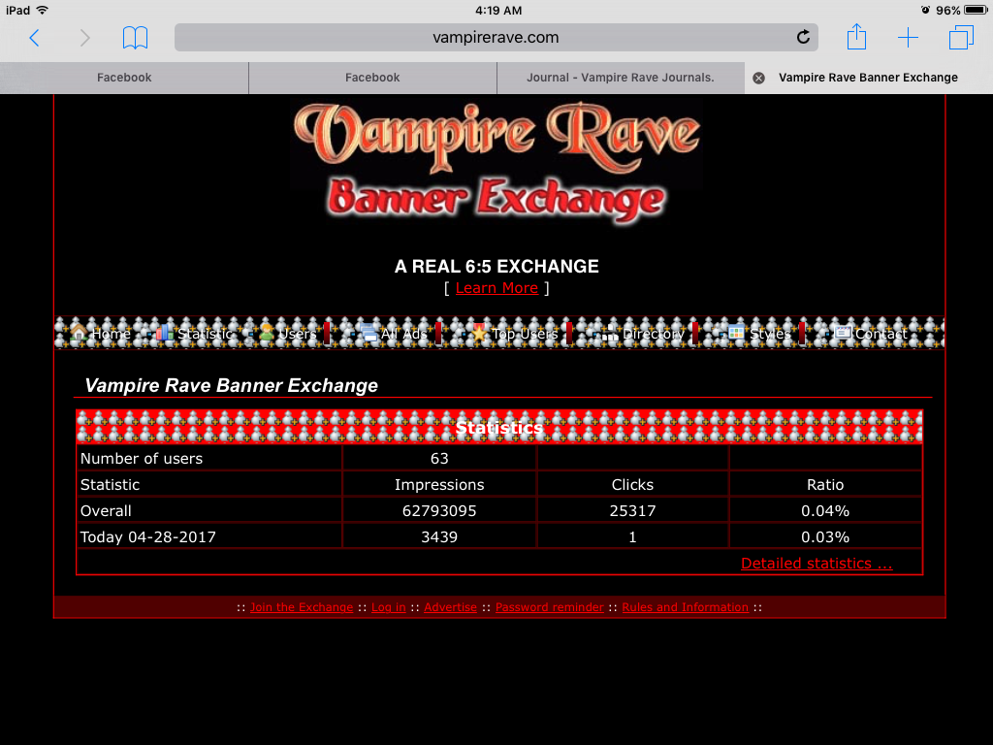The height and width of the screenshot is (745, 993).
Task: Open the bookmarks book icon
Action: pos(135,38)
